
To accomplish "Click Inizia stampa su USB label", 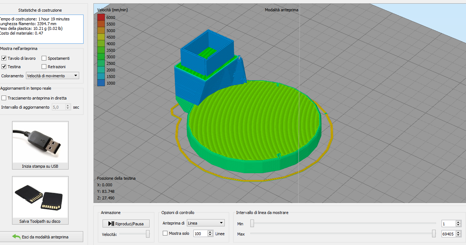I will pos(40,167).
